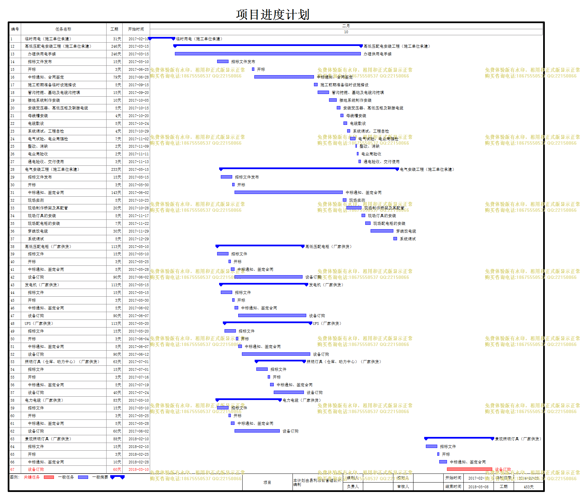Click the red 设备订购 critical Gantt bar
Viewport: 580px width, 499px height.
[x=469, y=469]
